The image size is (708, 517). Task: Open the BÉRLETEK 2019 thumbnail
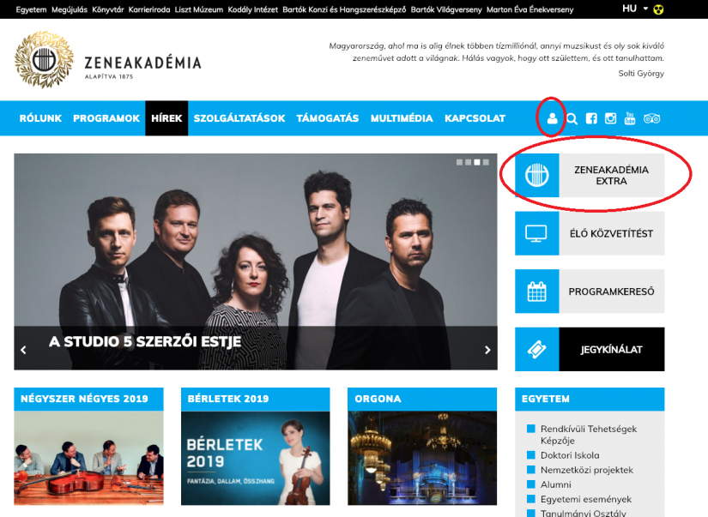coord(256,458)
